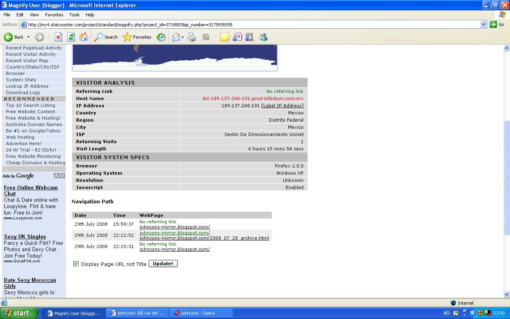Open Recent Visitor Activity in sidebar
The width and height of the screenshot is (510, 319).
click(x=31, y=54)
